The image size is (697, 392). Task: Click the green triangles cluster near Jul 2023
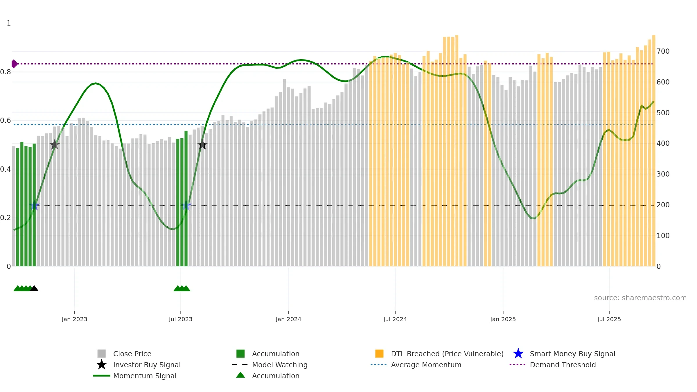click(x=182, y=288)
